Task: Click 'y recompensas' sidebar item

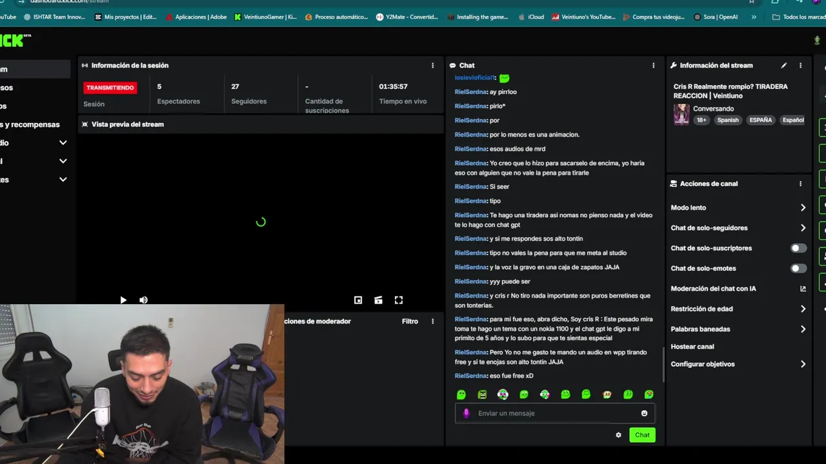Action: [x=30, y=124]
